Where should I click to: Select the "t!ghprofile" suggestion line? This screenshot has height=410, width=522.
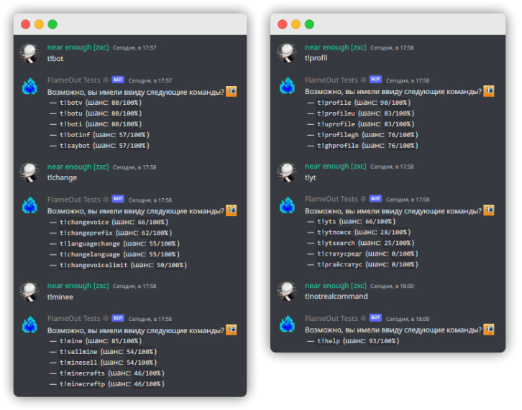tap(367, 146)
